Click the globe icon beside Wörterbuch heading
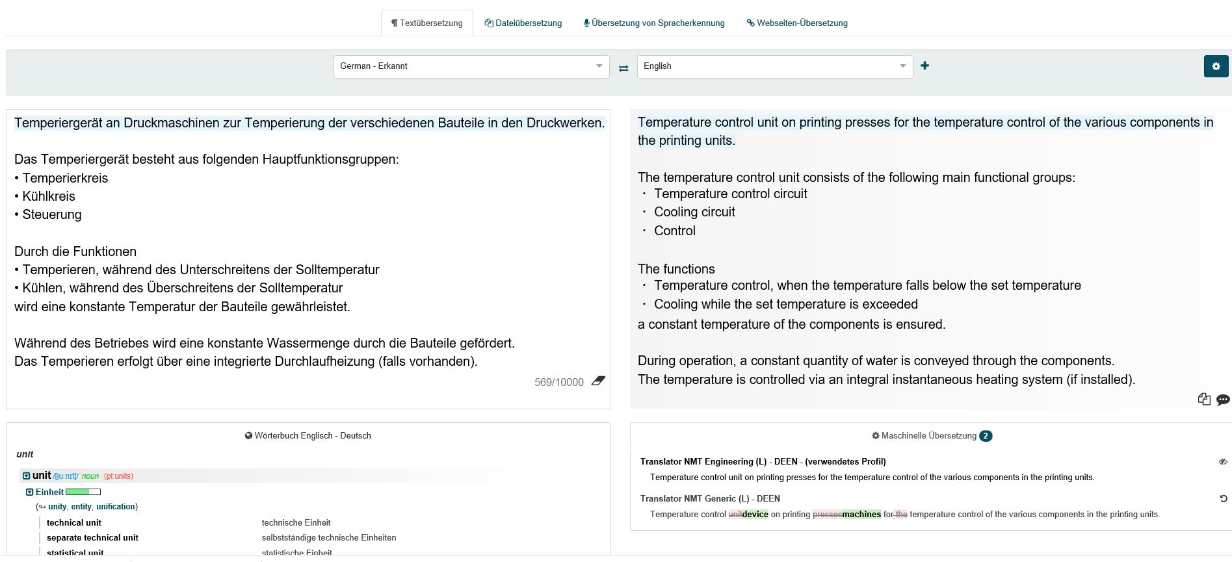The image size is (1232, 562). click(x=248, y=436)
